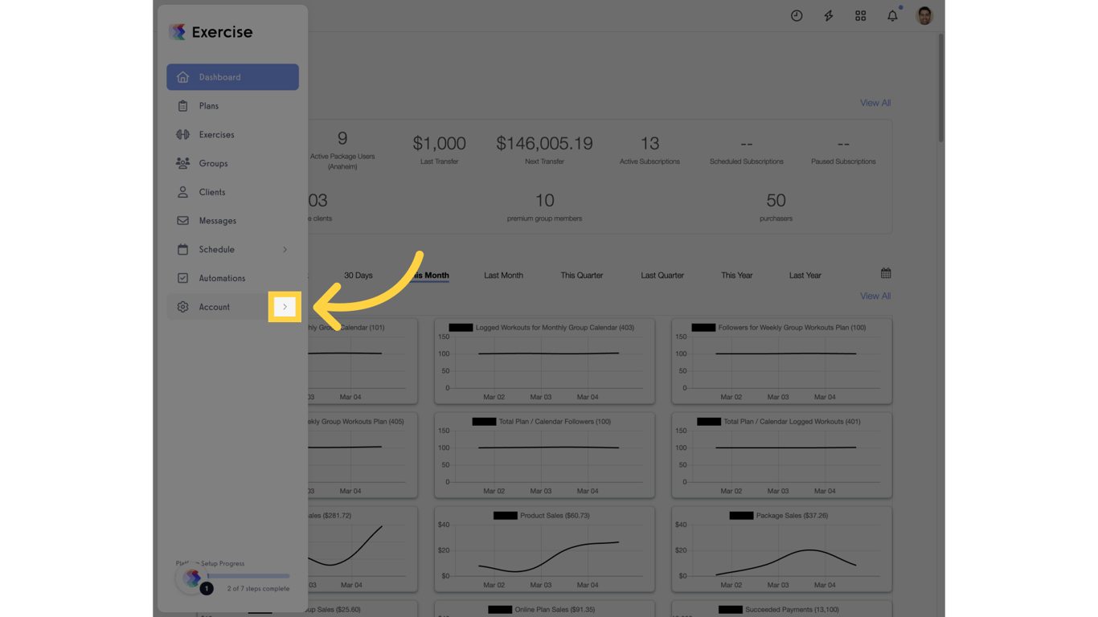Collapse the Dashboard sidebar item

[232, 76]
